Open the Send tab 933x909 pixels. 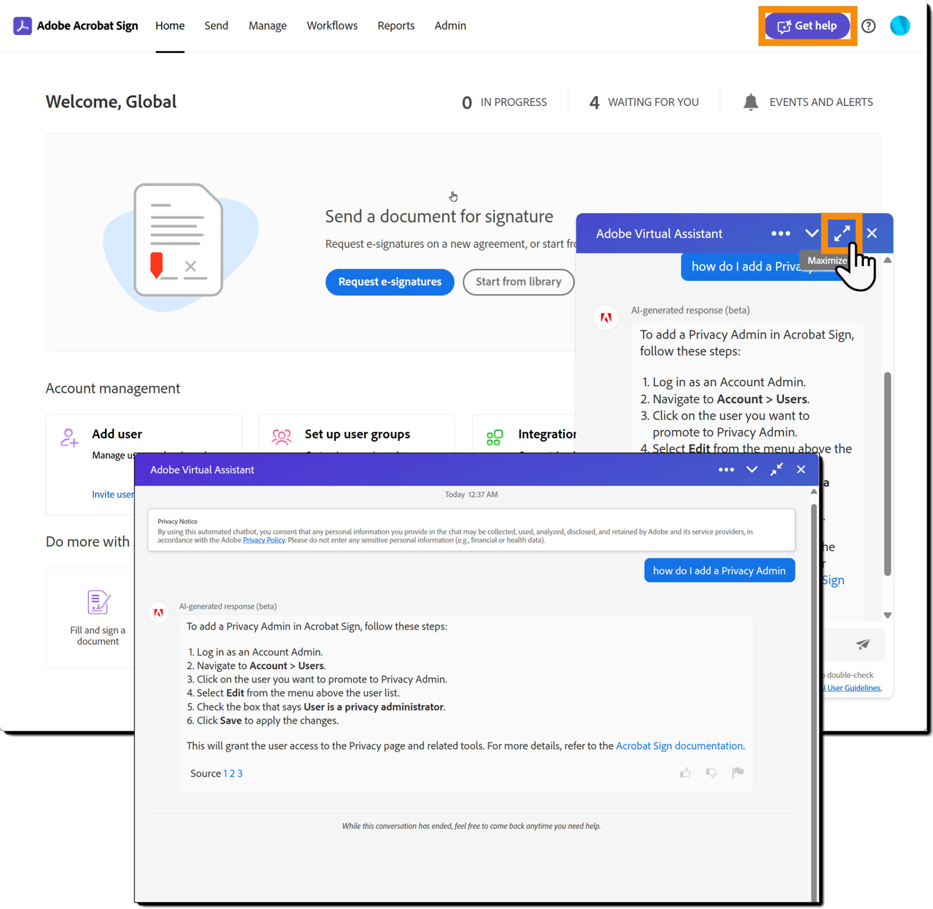[x=216, y=26]
